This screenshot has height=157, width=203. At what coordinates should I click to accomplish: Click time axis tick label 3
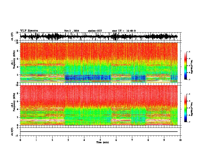point(68,140)
